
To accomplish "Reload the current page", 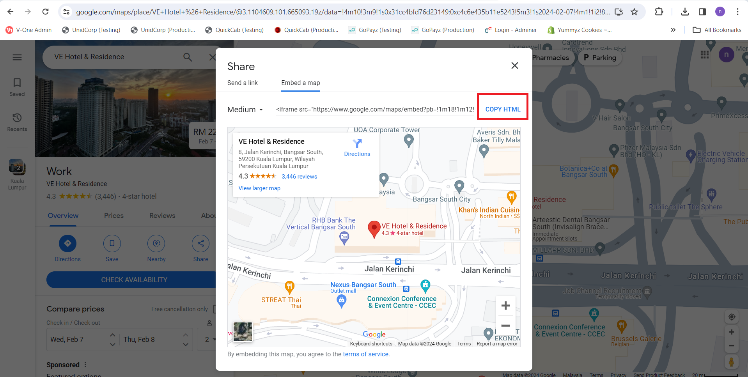I will tap(45, 12).
